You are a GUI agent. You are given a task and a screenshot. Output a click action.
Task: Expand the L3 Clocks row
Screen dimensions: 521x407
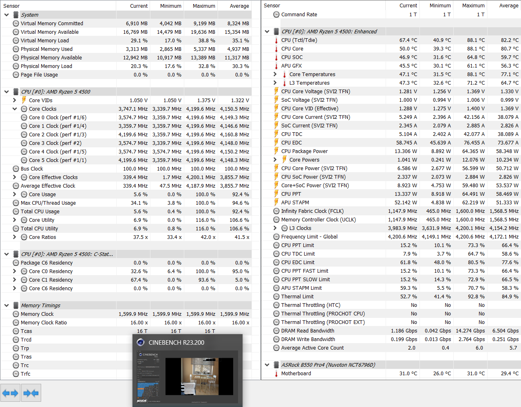(275, 228)
